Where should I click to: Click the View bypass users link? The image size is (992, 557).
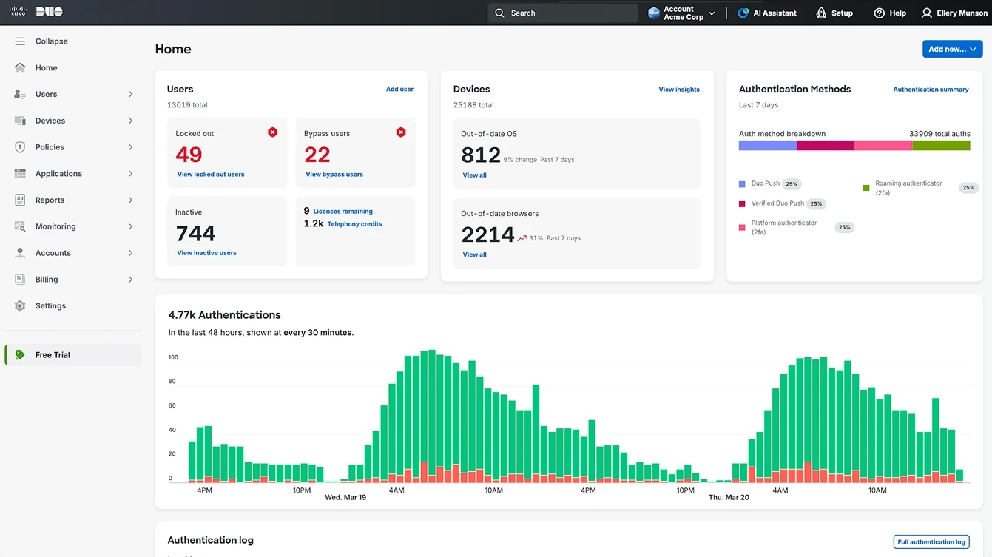coord(334,175)
